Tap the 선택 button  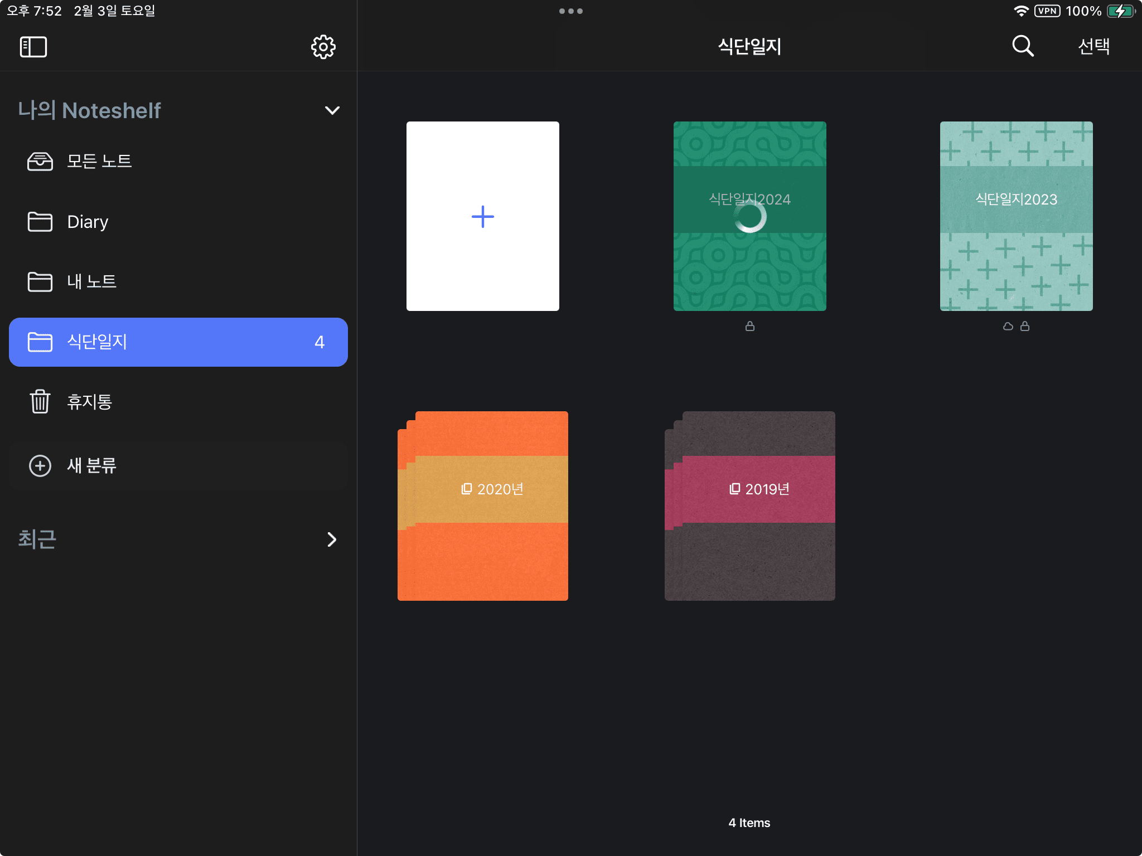(x=1093, y=46)
